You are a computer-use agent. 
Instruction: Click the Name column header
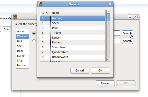pos(78,13)
